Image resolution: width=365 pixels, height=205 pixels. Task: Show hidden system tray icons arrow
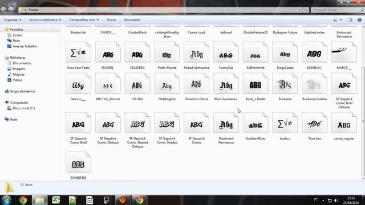323,200
